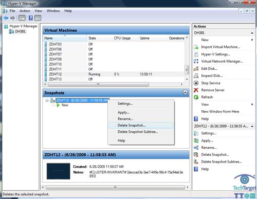Viewport: 257px width, 199px height.
Task: Collapse the ZDHT12 snapshot actions section
Action: pyautogui.click(x=252, y=126)
